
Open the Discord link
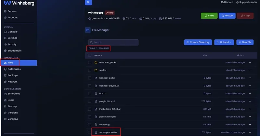[x=227, y=2]
